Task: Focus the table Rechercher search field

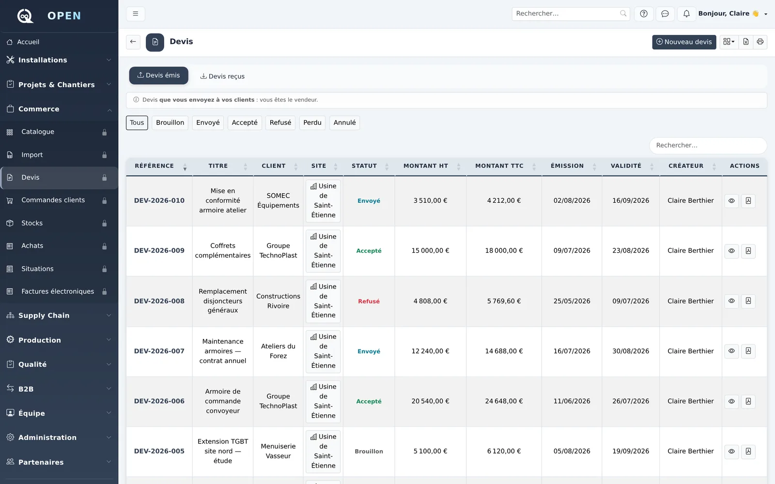Action: (x=708, y=145)
